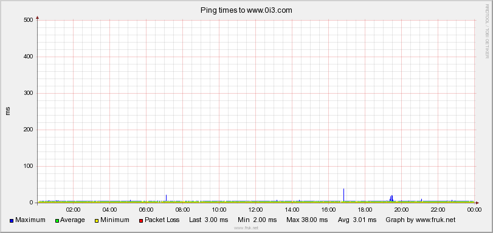
Task: Click the 100 label on the y-axis
Action: pyautogui.click(x=29, y=166)
